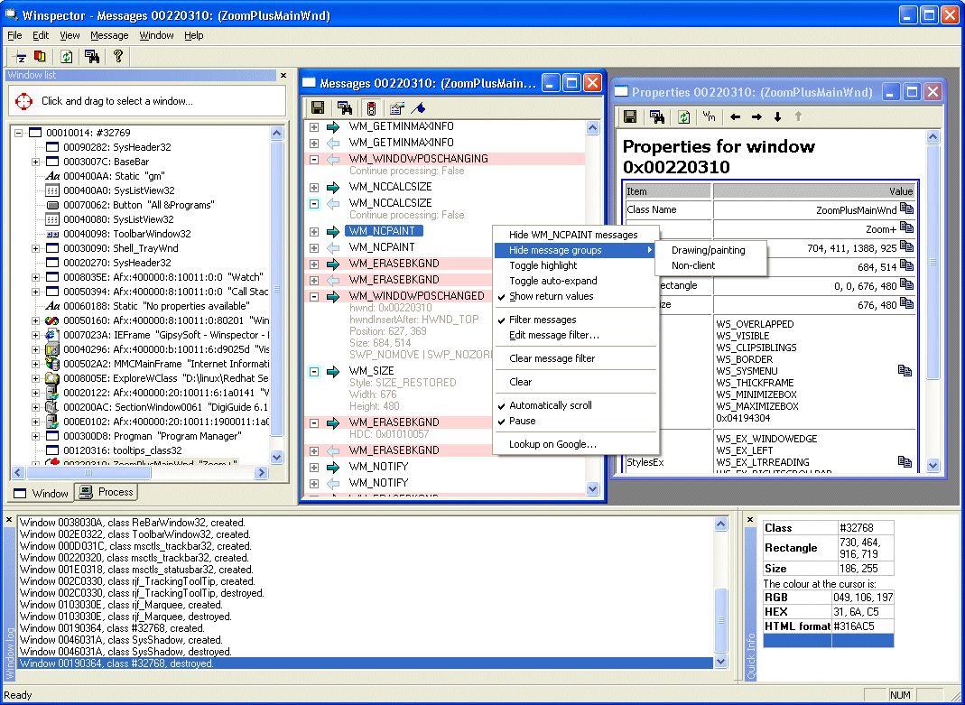Collapse the 00010014: #32769 root tree node
Viewport: 965px width, 705px height.
18,133
